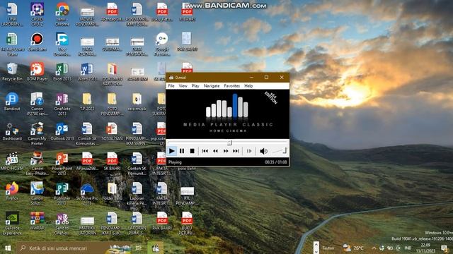Pause playback in Media Player Classic
Viewport: 453px width, 254px height.
click(x=182, y=151)
